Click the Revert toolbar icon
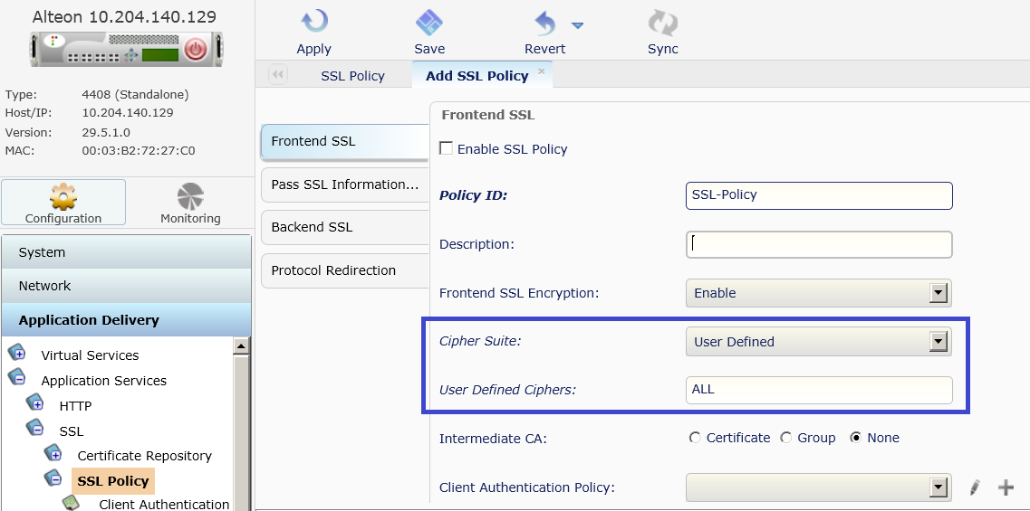This screenshot has height=511, width=1030. click(x=545, y=24)
